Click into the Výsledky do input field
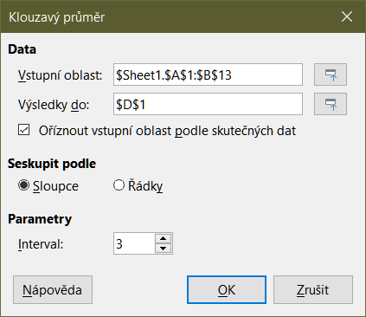 pos(208,104)
